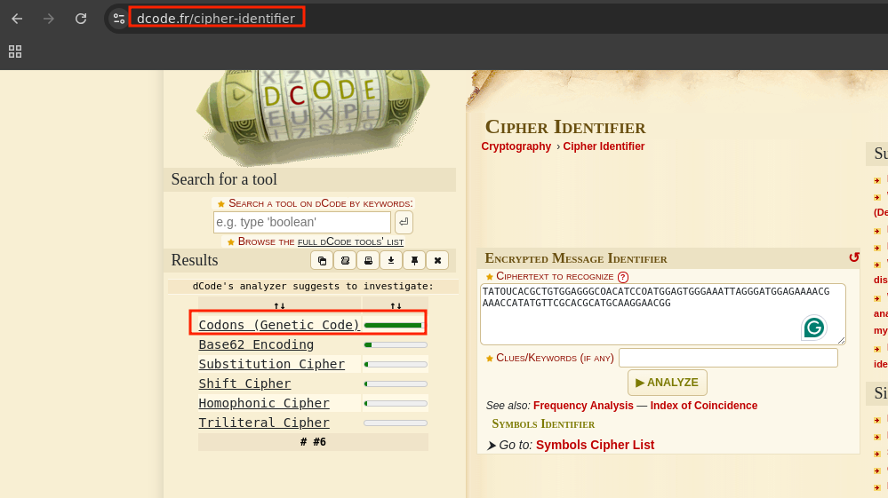The height and width of the screenshot is (498, 888).
Task: Click the Cipher Identifier page heading
Action: pos(565,127)
